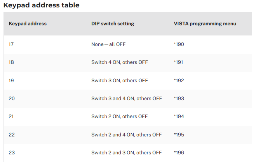Select the DIP switch setting column header
256x168 pixels.
pyautogui.click(x=113, y=23)
